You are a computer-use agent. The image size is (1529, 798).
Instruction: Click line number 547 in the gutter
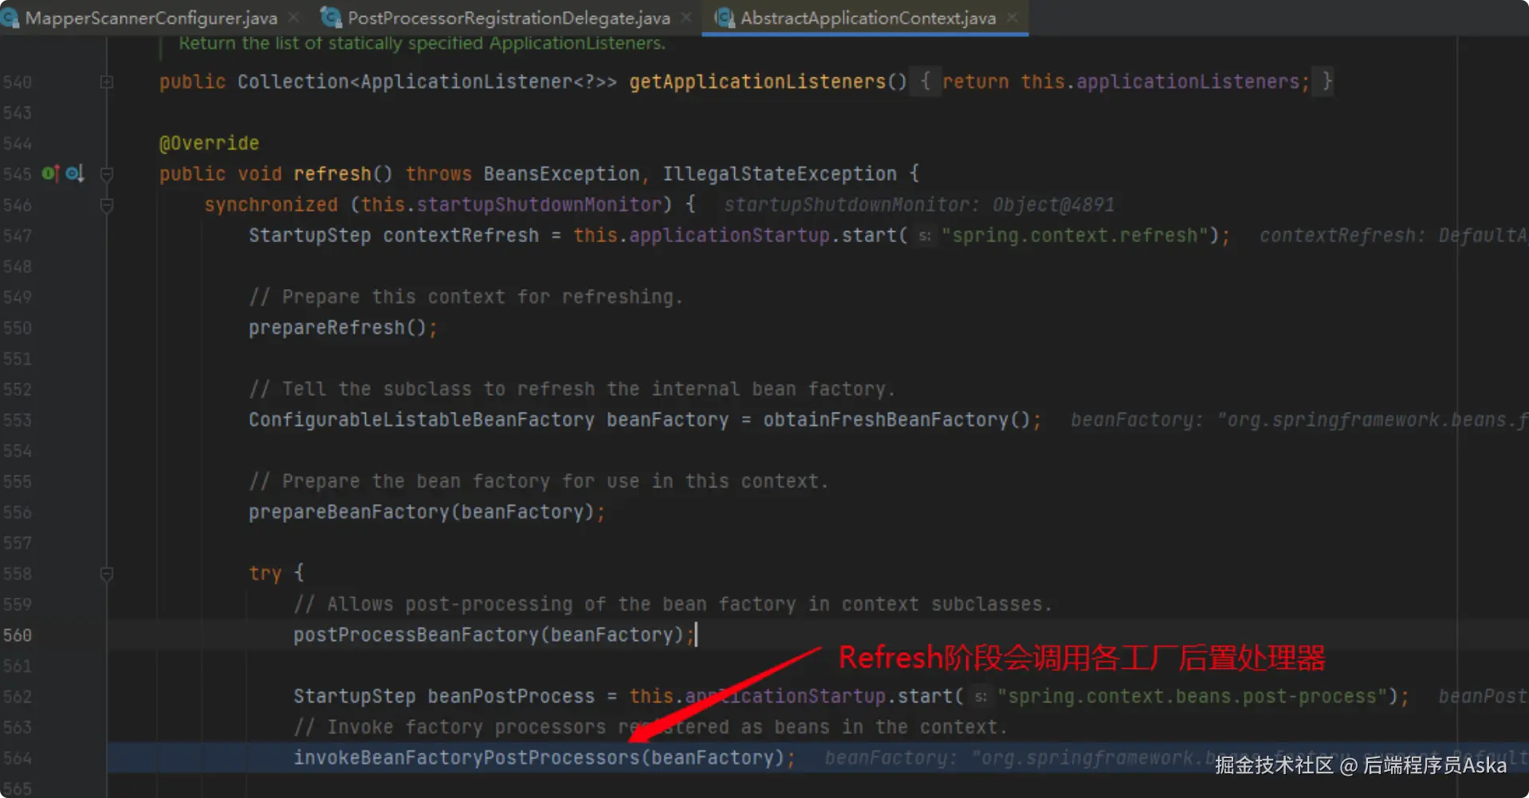[18, 236]
